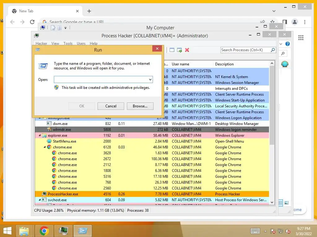Screen dimensions: 317x237
Task: Select chrome.exe with PID 5316
Action: pyautogui.click(x=152, y=176)
